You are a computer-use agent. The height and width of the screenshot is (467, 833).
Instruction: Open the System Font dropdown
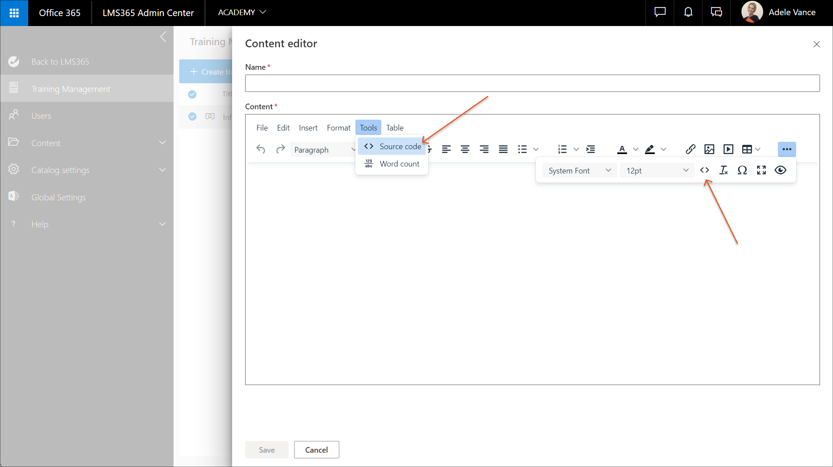(x=579, y=170)
